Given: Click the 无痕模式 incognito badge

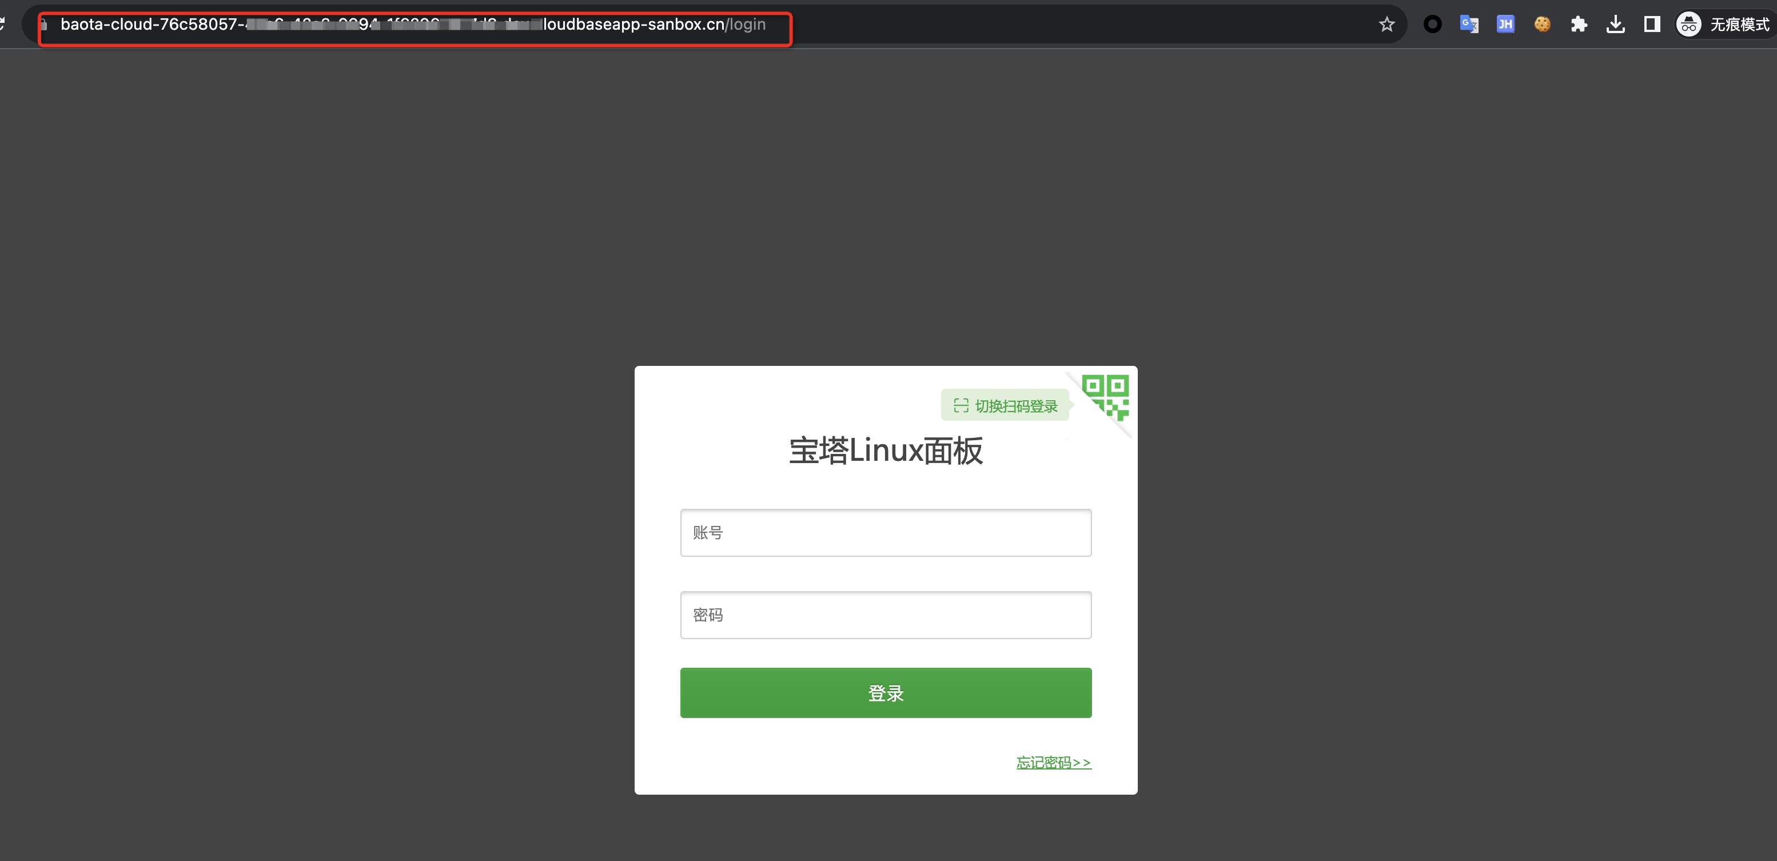Looking at the screenshot, I should (x=1723, y=24).
